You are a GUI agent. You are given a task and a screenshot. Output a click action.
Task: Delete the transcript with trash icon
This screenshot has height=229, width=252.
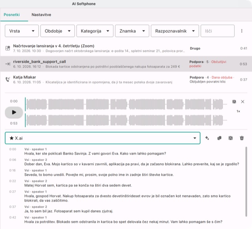242,138
